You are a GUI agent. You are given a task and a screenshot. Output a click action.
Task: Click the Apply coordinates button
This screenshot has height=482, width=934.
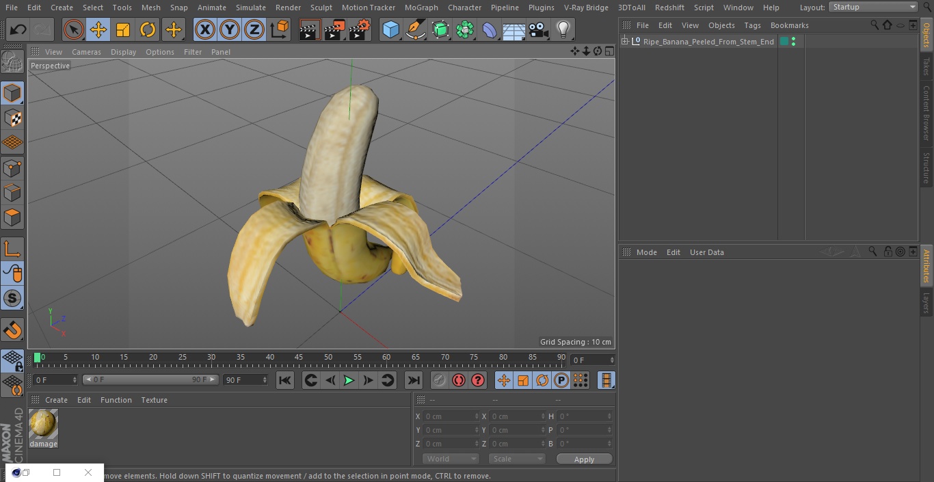click(584, 459)
